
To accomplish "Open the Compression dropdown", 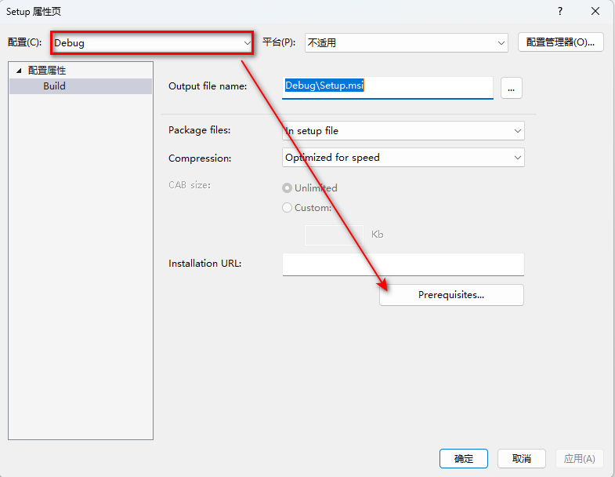I will [x=403, y=158].
